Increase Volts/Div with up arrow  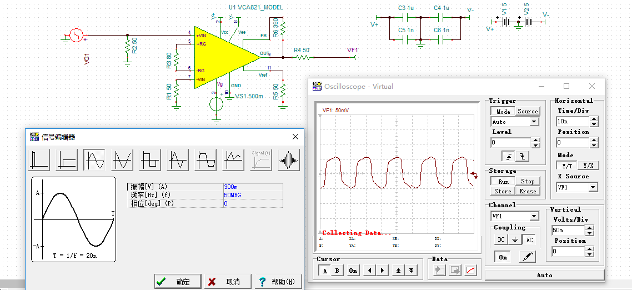click(x=590, y=228)
